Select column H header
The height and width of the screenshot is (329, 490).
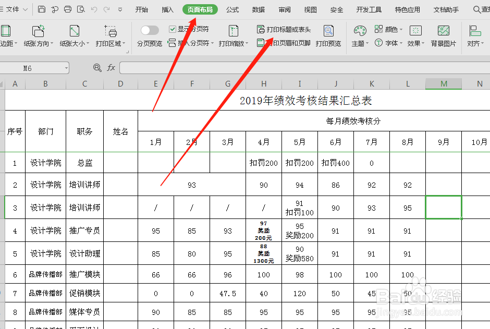[x=264, y=84]
